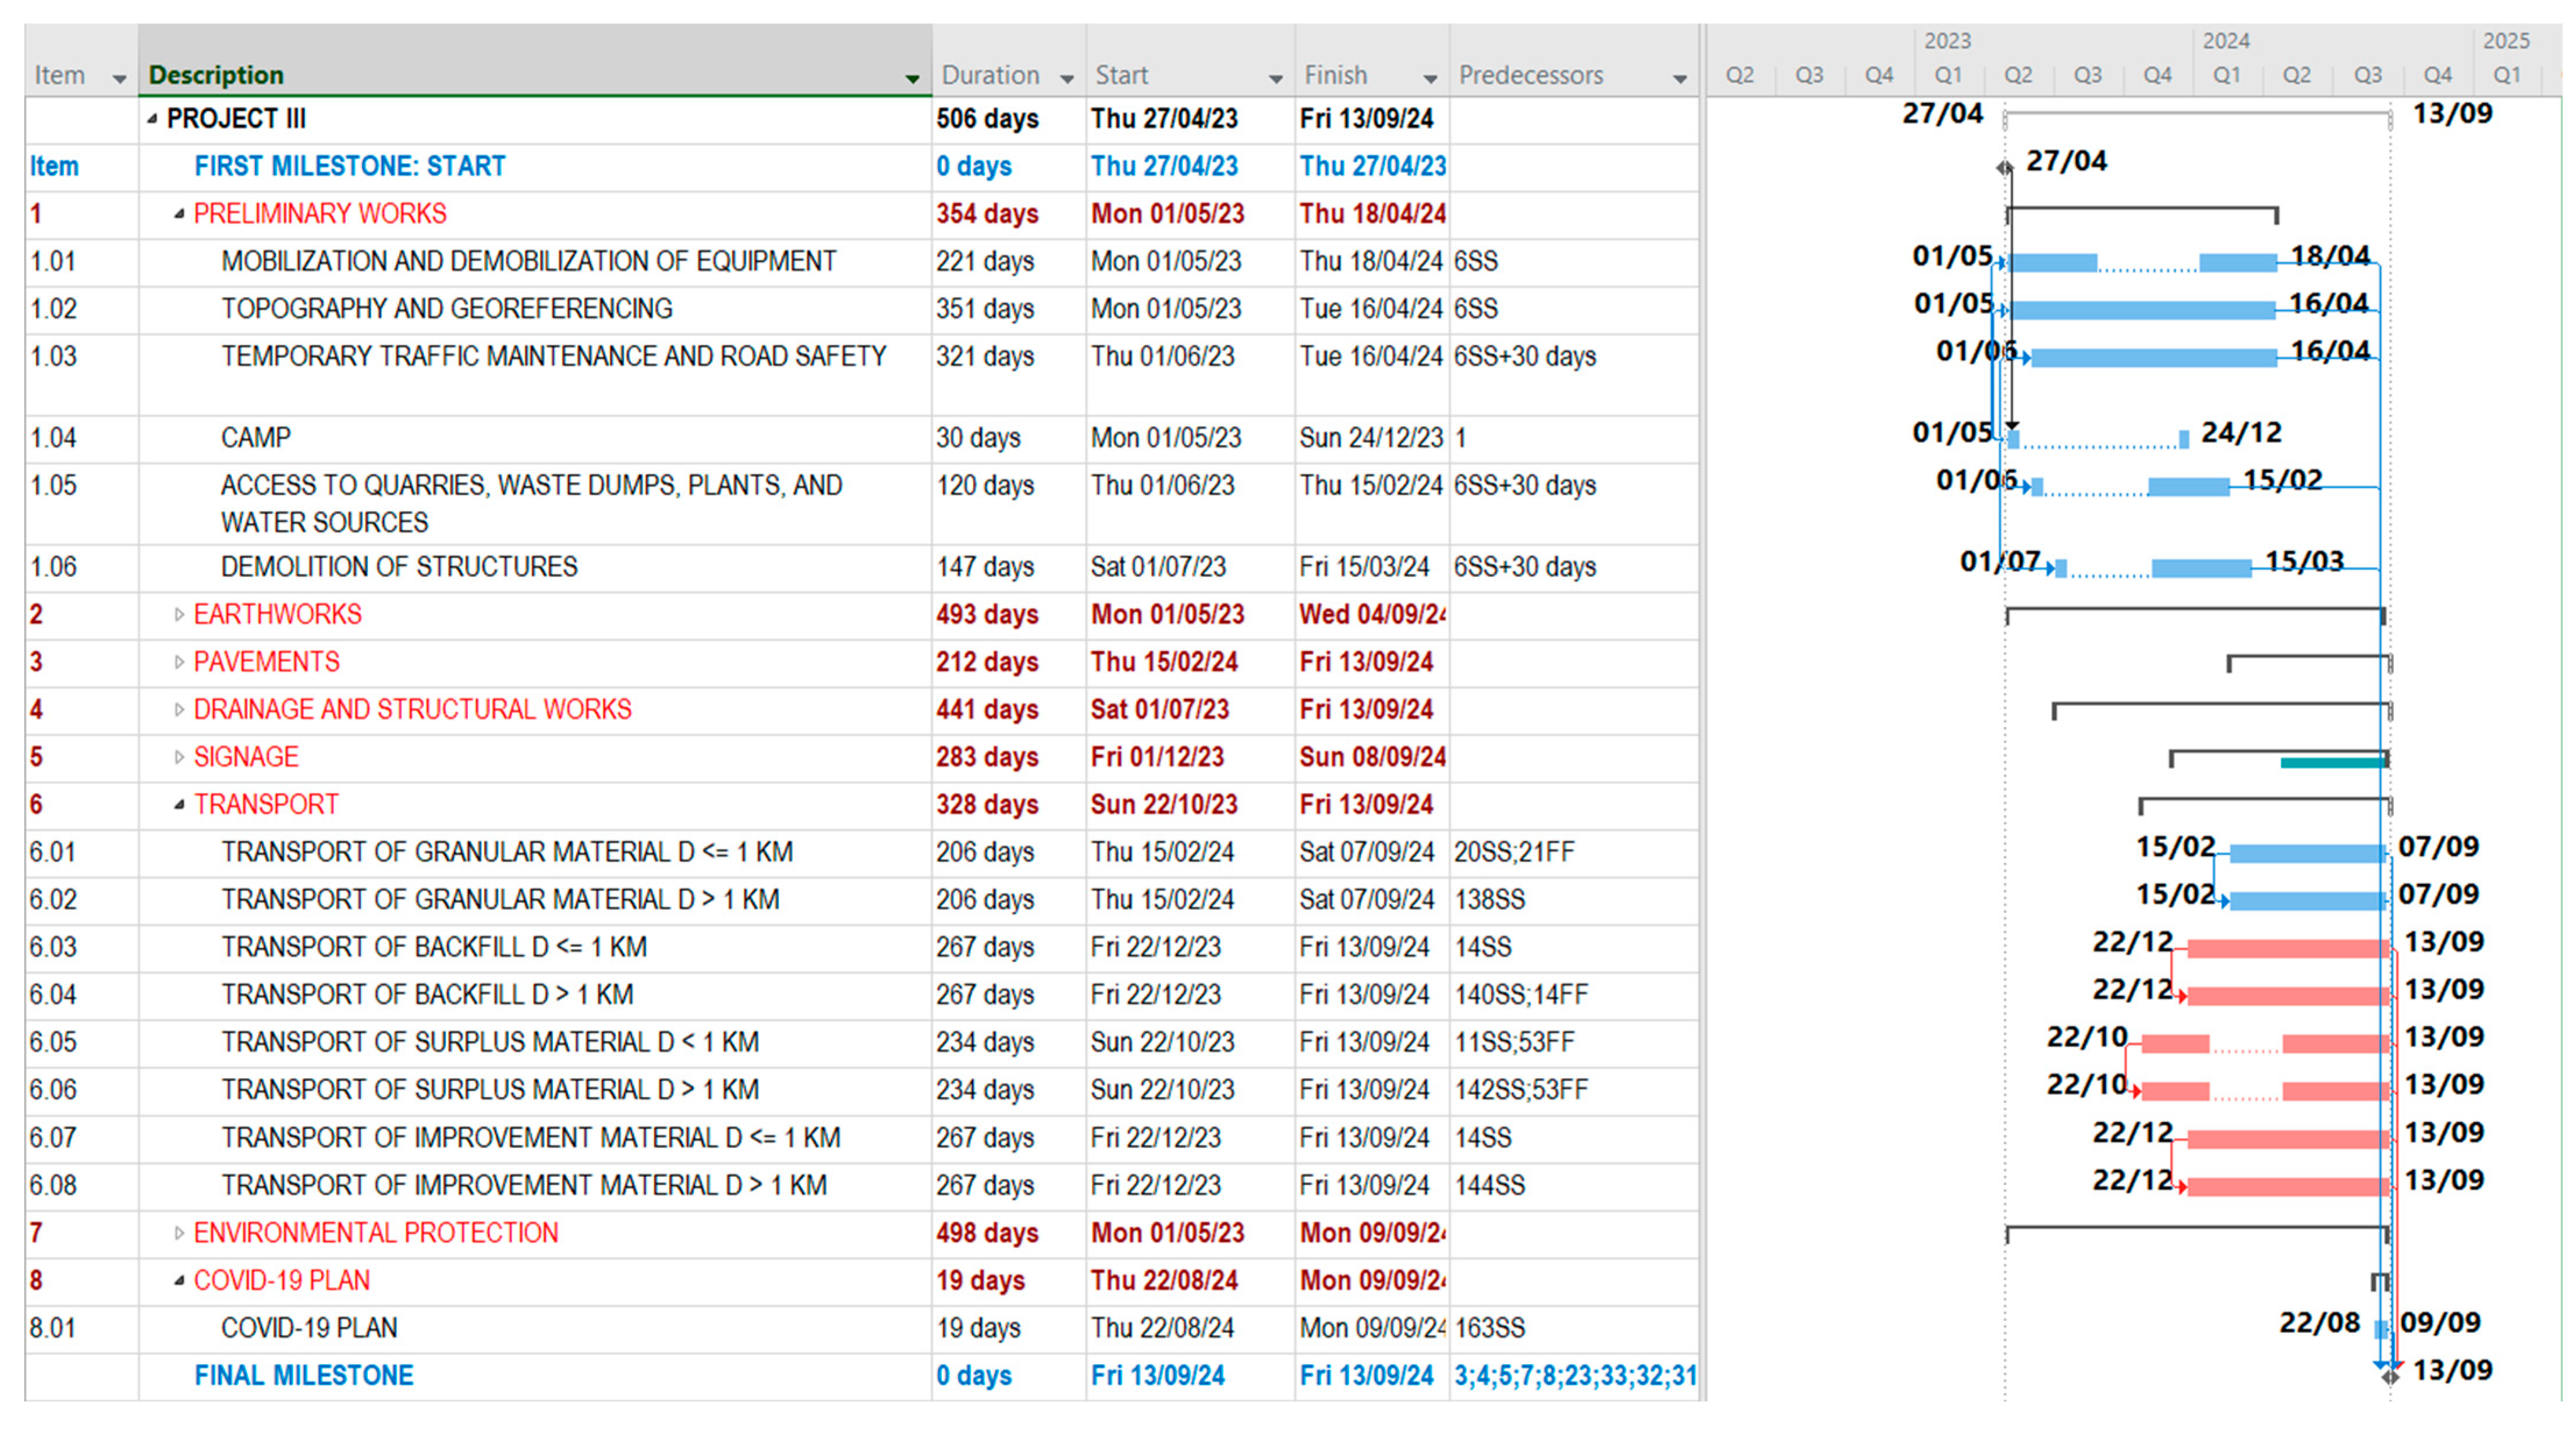Image resolution: width=2576 pixels, height=1433 pixels.
Task: Click the FINAL MILESTONE diamond in Gantt chart
Action: point(2389,1376)
